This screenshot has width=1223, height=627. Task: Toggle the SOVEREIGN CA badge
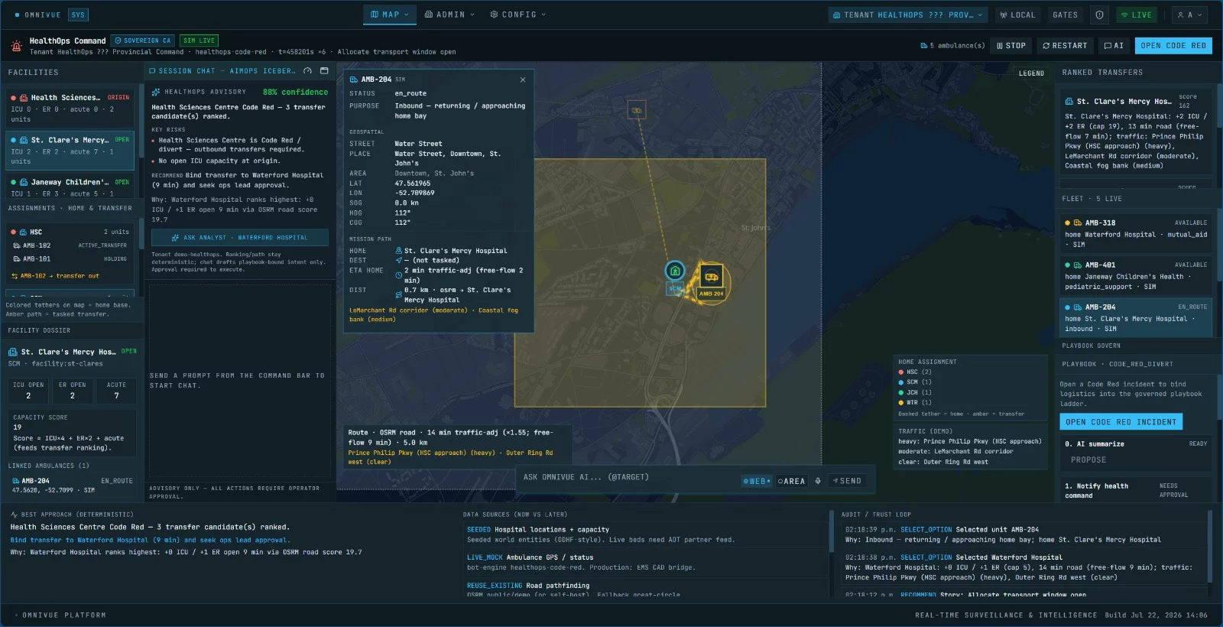point(144,41)
